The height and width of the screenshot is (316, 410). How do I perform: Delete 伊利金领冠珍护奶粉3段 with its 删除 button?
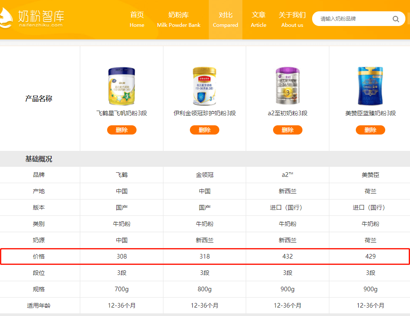tap(205, 130)
